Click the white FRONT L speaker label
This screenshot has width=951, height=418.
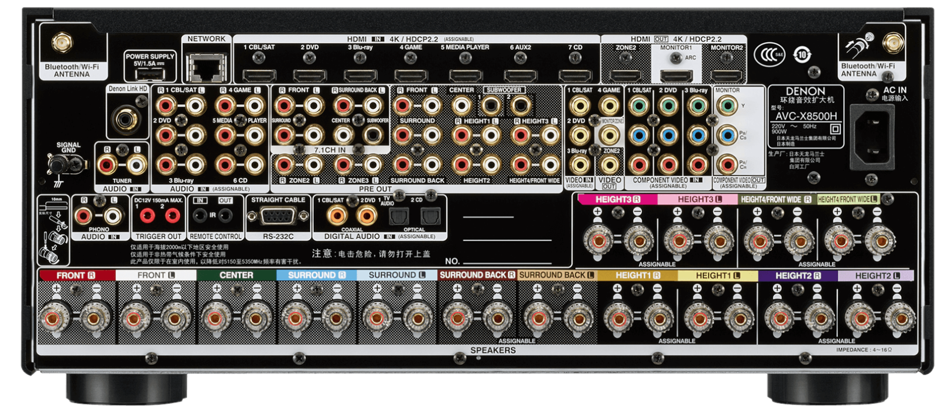click(156, 275)
